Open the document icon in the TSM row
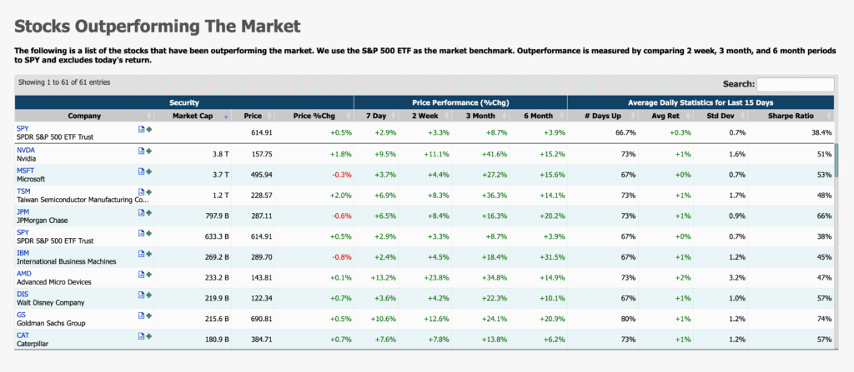 point(141,192)
